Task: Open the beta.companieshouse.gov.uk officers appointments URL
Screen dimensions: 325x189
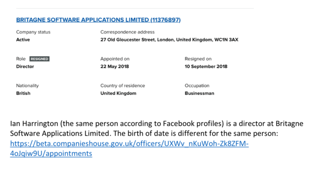Action: 129,148
